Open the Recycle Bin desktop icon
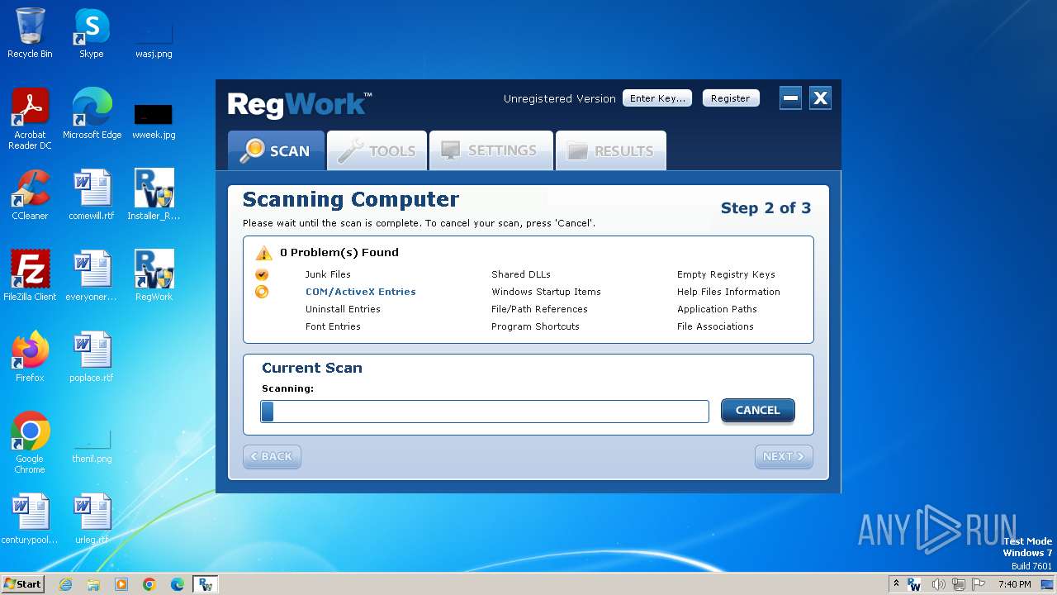The width and height of the screenshot is (1057, 595). [30, 33]
